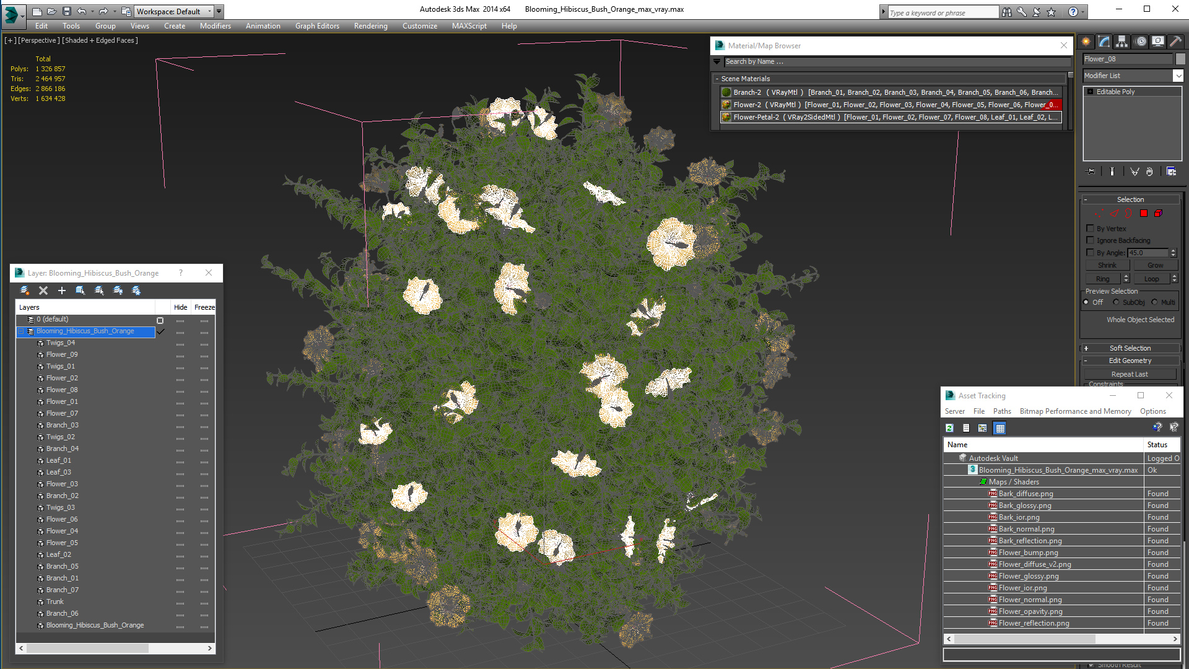
Task: Expand the Soft Selection rollout
Action: 1130,348
